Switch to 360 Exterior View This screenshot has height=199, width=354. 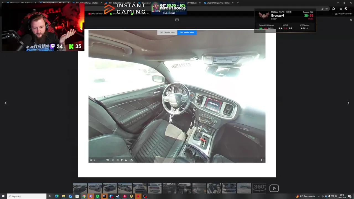(x=167, y=33)
